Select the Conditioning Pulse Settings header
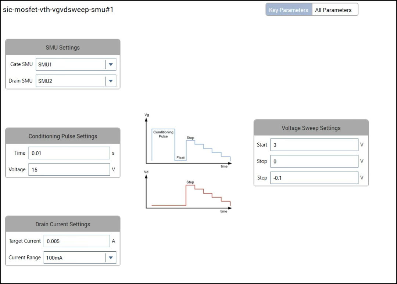This screenshot has width=397, height=284. tap(63, 136)
